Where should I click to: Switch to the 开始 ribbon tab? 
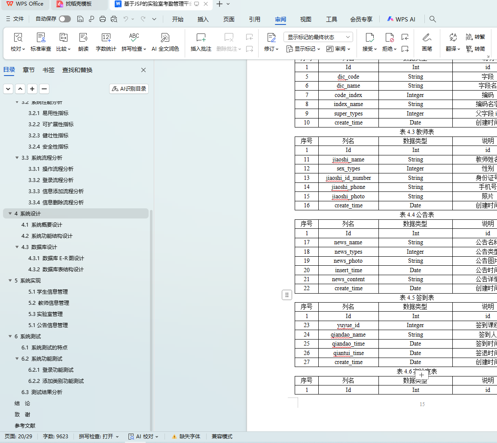coord(177,19)
